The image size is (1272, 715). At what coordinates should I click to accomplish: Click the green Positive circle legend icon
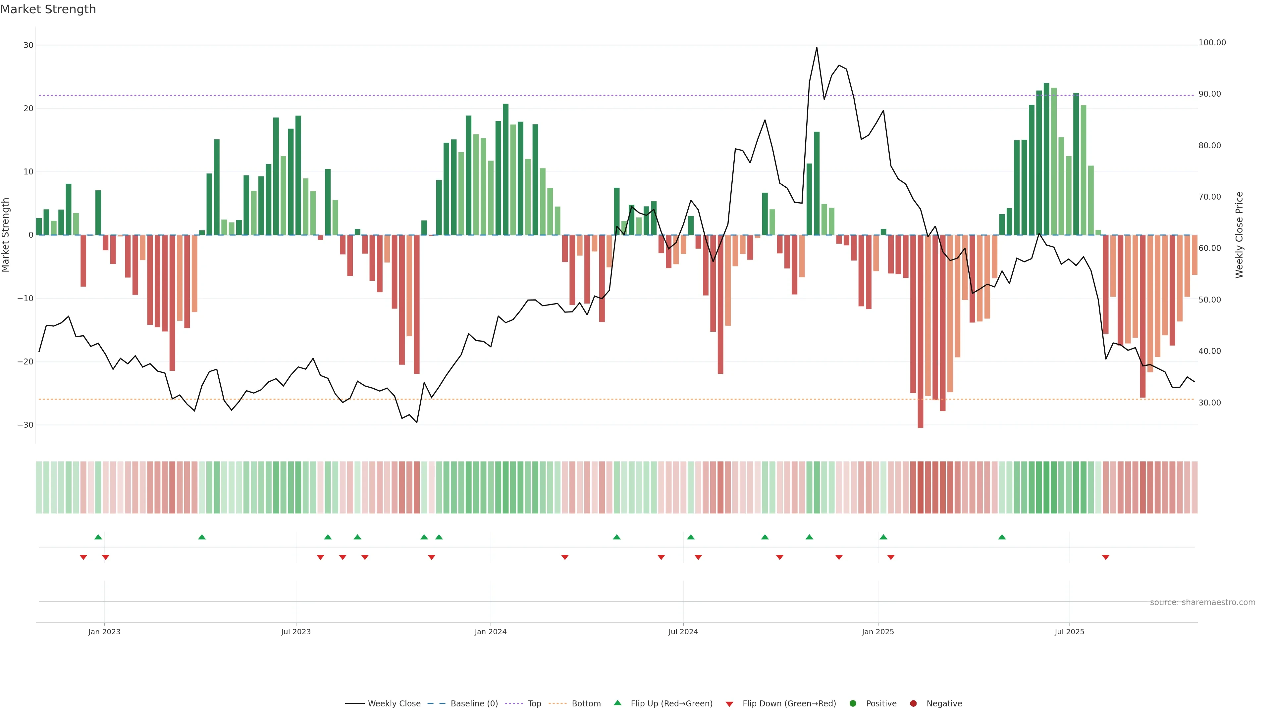tap(853, 703)
